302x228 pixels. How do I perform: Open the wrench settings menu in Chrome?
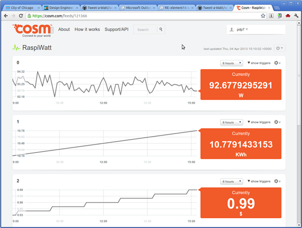(x=296, y=16)
